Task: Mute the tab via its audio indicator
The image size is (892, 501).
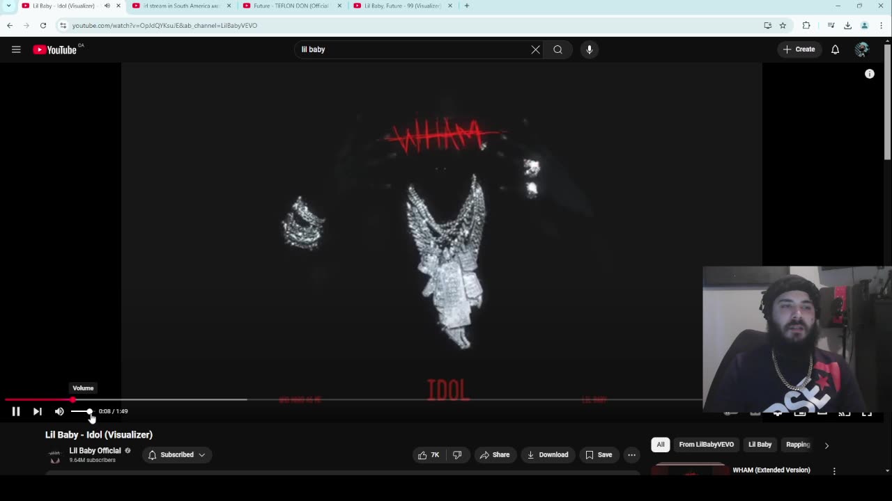Action: (x=107, y=6)
